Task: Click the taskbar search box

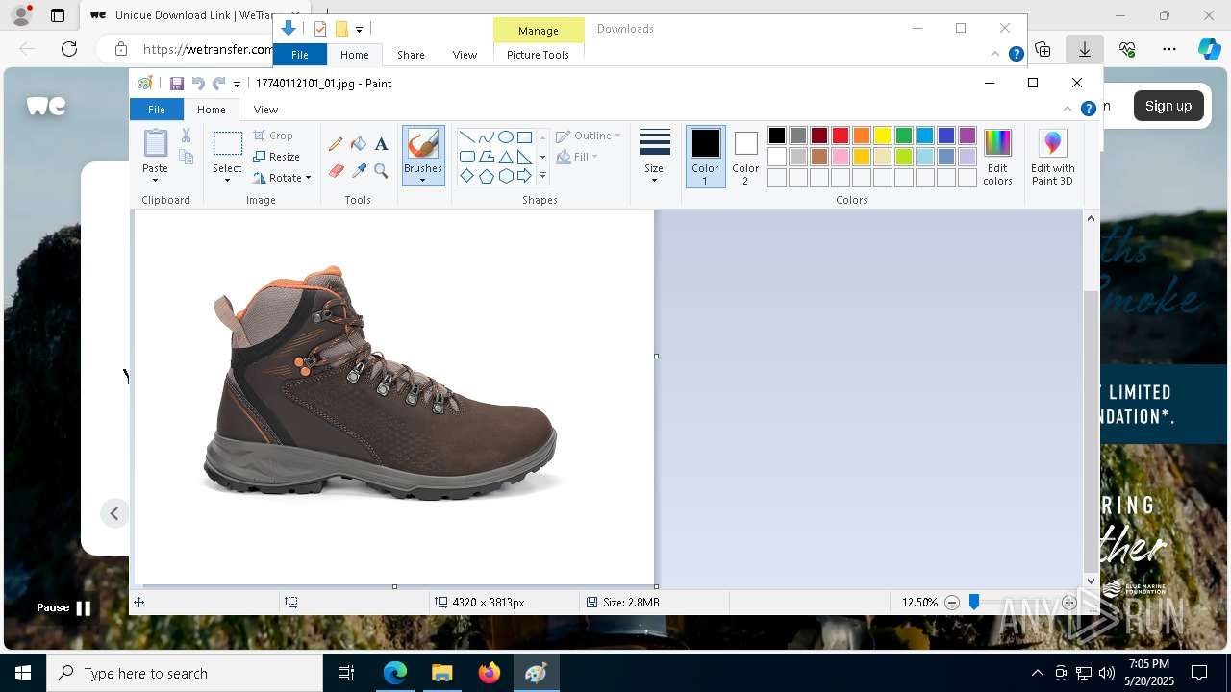Action: click(185, 673)
